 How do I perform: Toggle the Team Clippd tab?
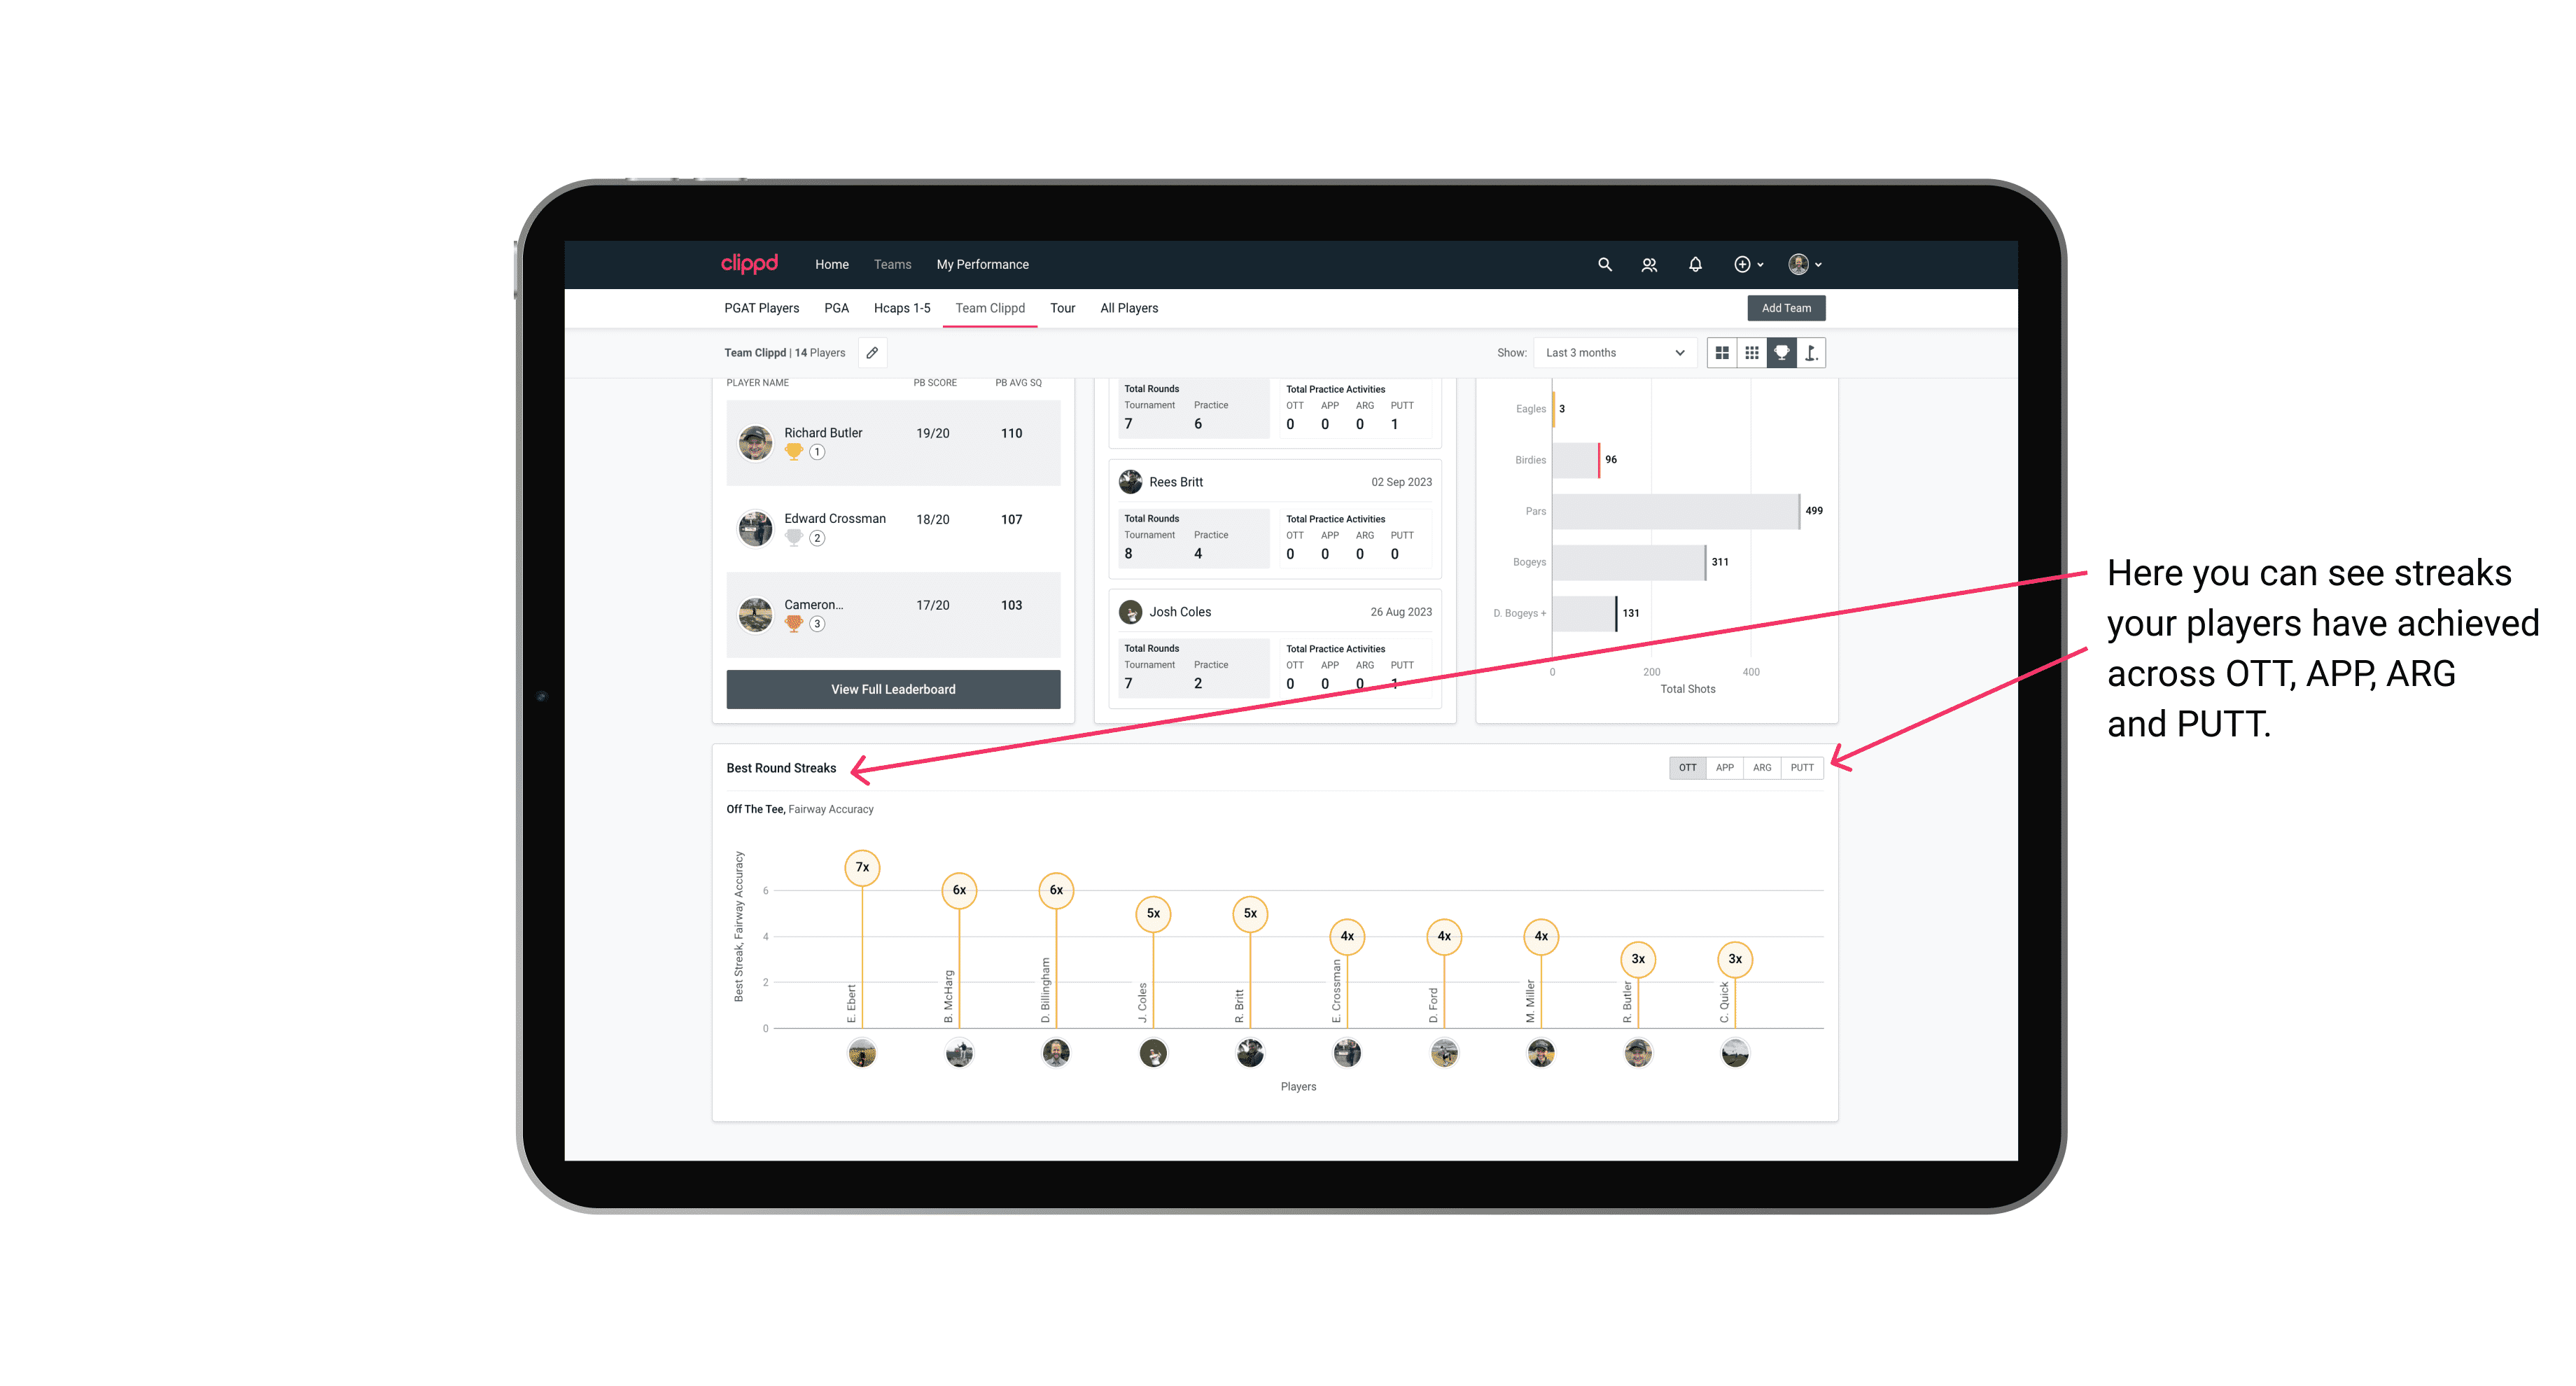point(990,307)
